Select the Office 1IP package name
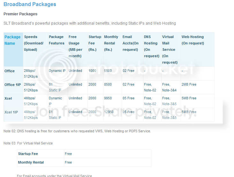The width and height of the screenshot is (234, 177). 12,85
